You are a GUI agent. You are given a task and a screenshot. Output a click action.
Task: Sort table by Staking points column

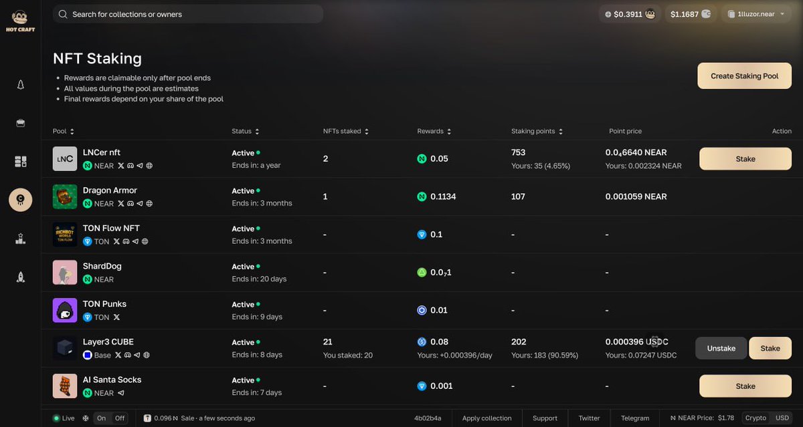coord(537,132)
